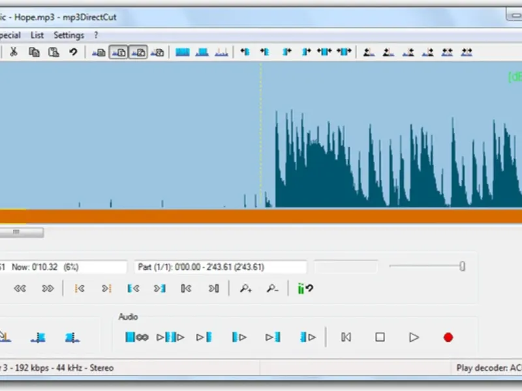Screen dimensions: 522x391
Task: Jump back with the double-left chevron button
Action: [20, 289]
